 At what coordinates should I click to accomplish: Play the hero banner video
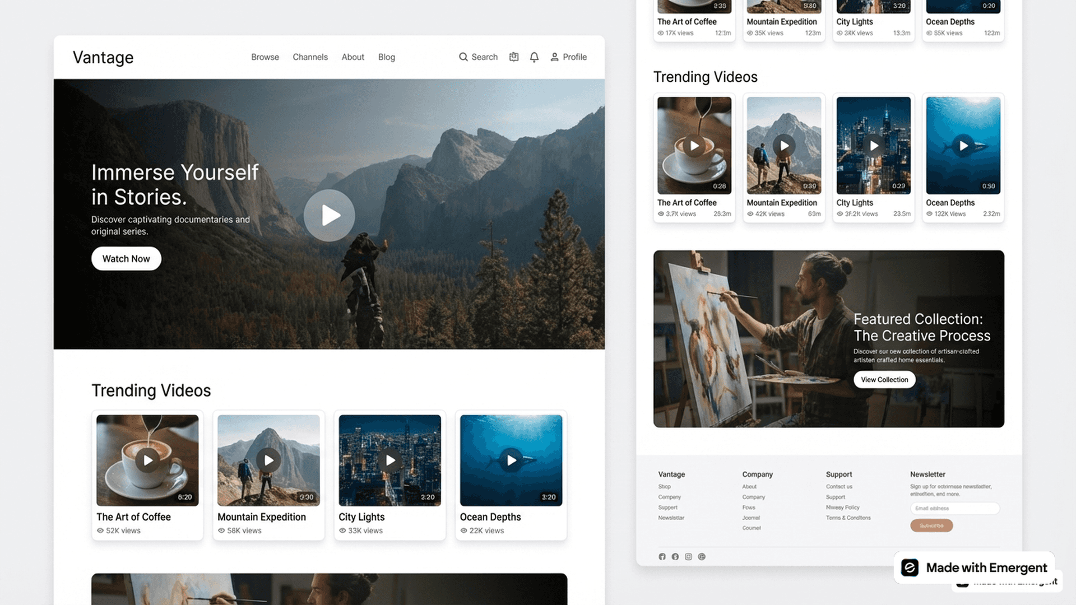330,215
